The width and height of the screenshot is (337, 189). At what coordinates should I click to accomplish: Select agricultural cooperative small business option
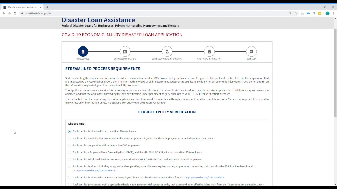[x=70, y=166]
